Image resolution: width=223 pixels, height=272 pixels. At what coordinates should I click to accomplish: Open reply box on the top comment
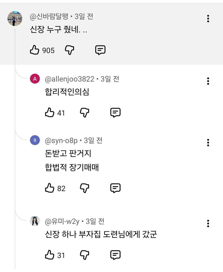[100, 50]
